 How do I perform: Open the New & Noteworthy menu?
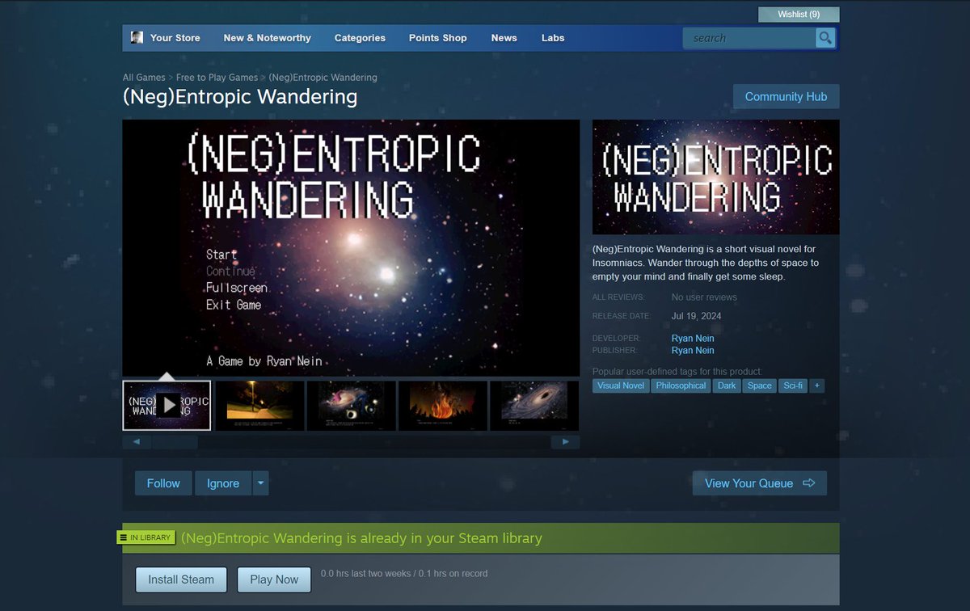268,38
